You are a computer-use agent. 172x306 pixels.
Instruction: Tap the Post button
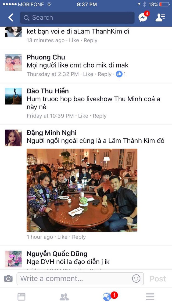coord(158,279)
